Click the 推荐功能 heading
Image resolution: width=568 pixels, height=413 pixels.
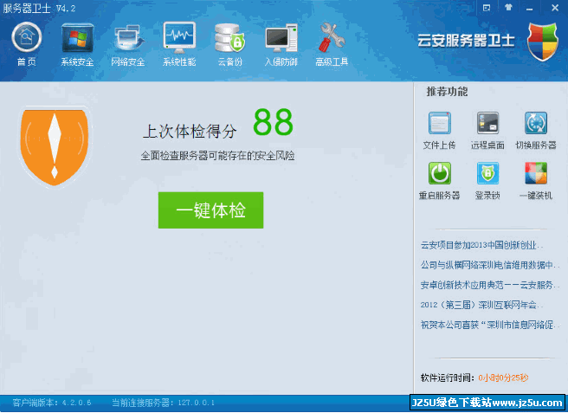coord(447,92)
